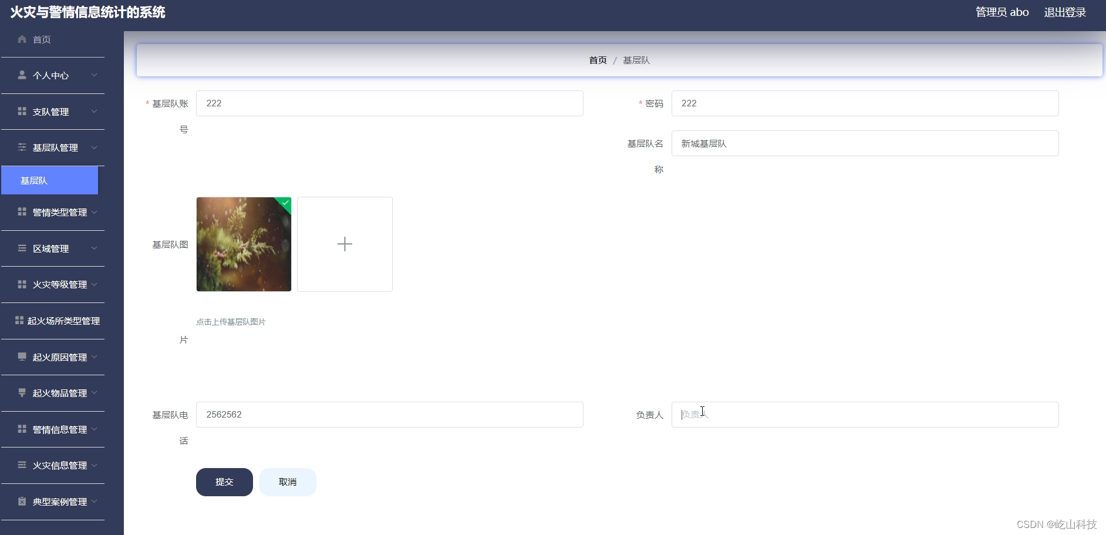Image resolution: width=1106 pixels, height=535 pixels.
Task: Click the 密码 input field
Action: coord(865,103)
